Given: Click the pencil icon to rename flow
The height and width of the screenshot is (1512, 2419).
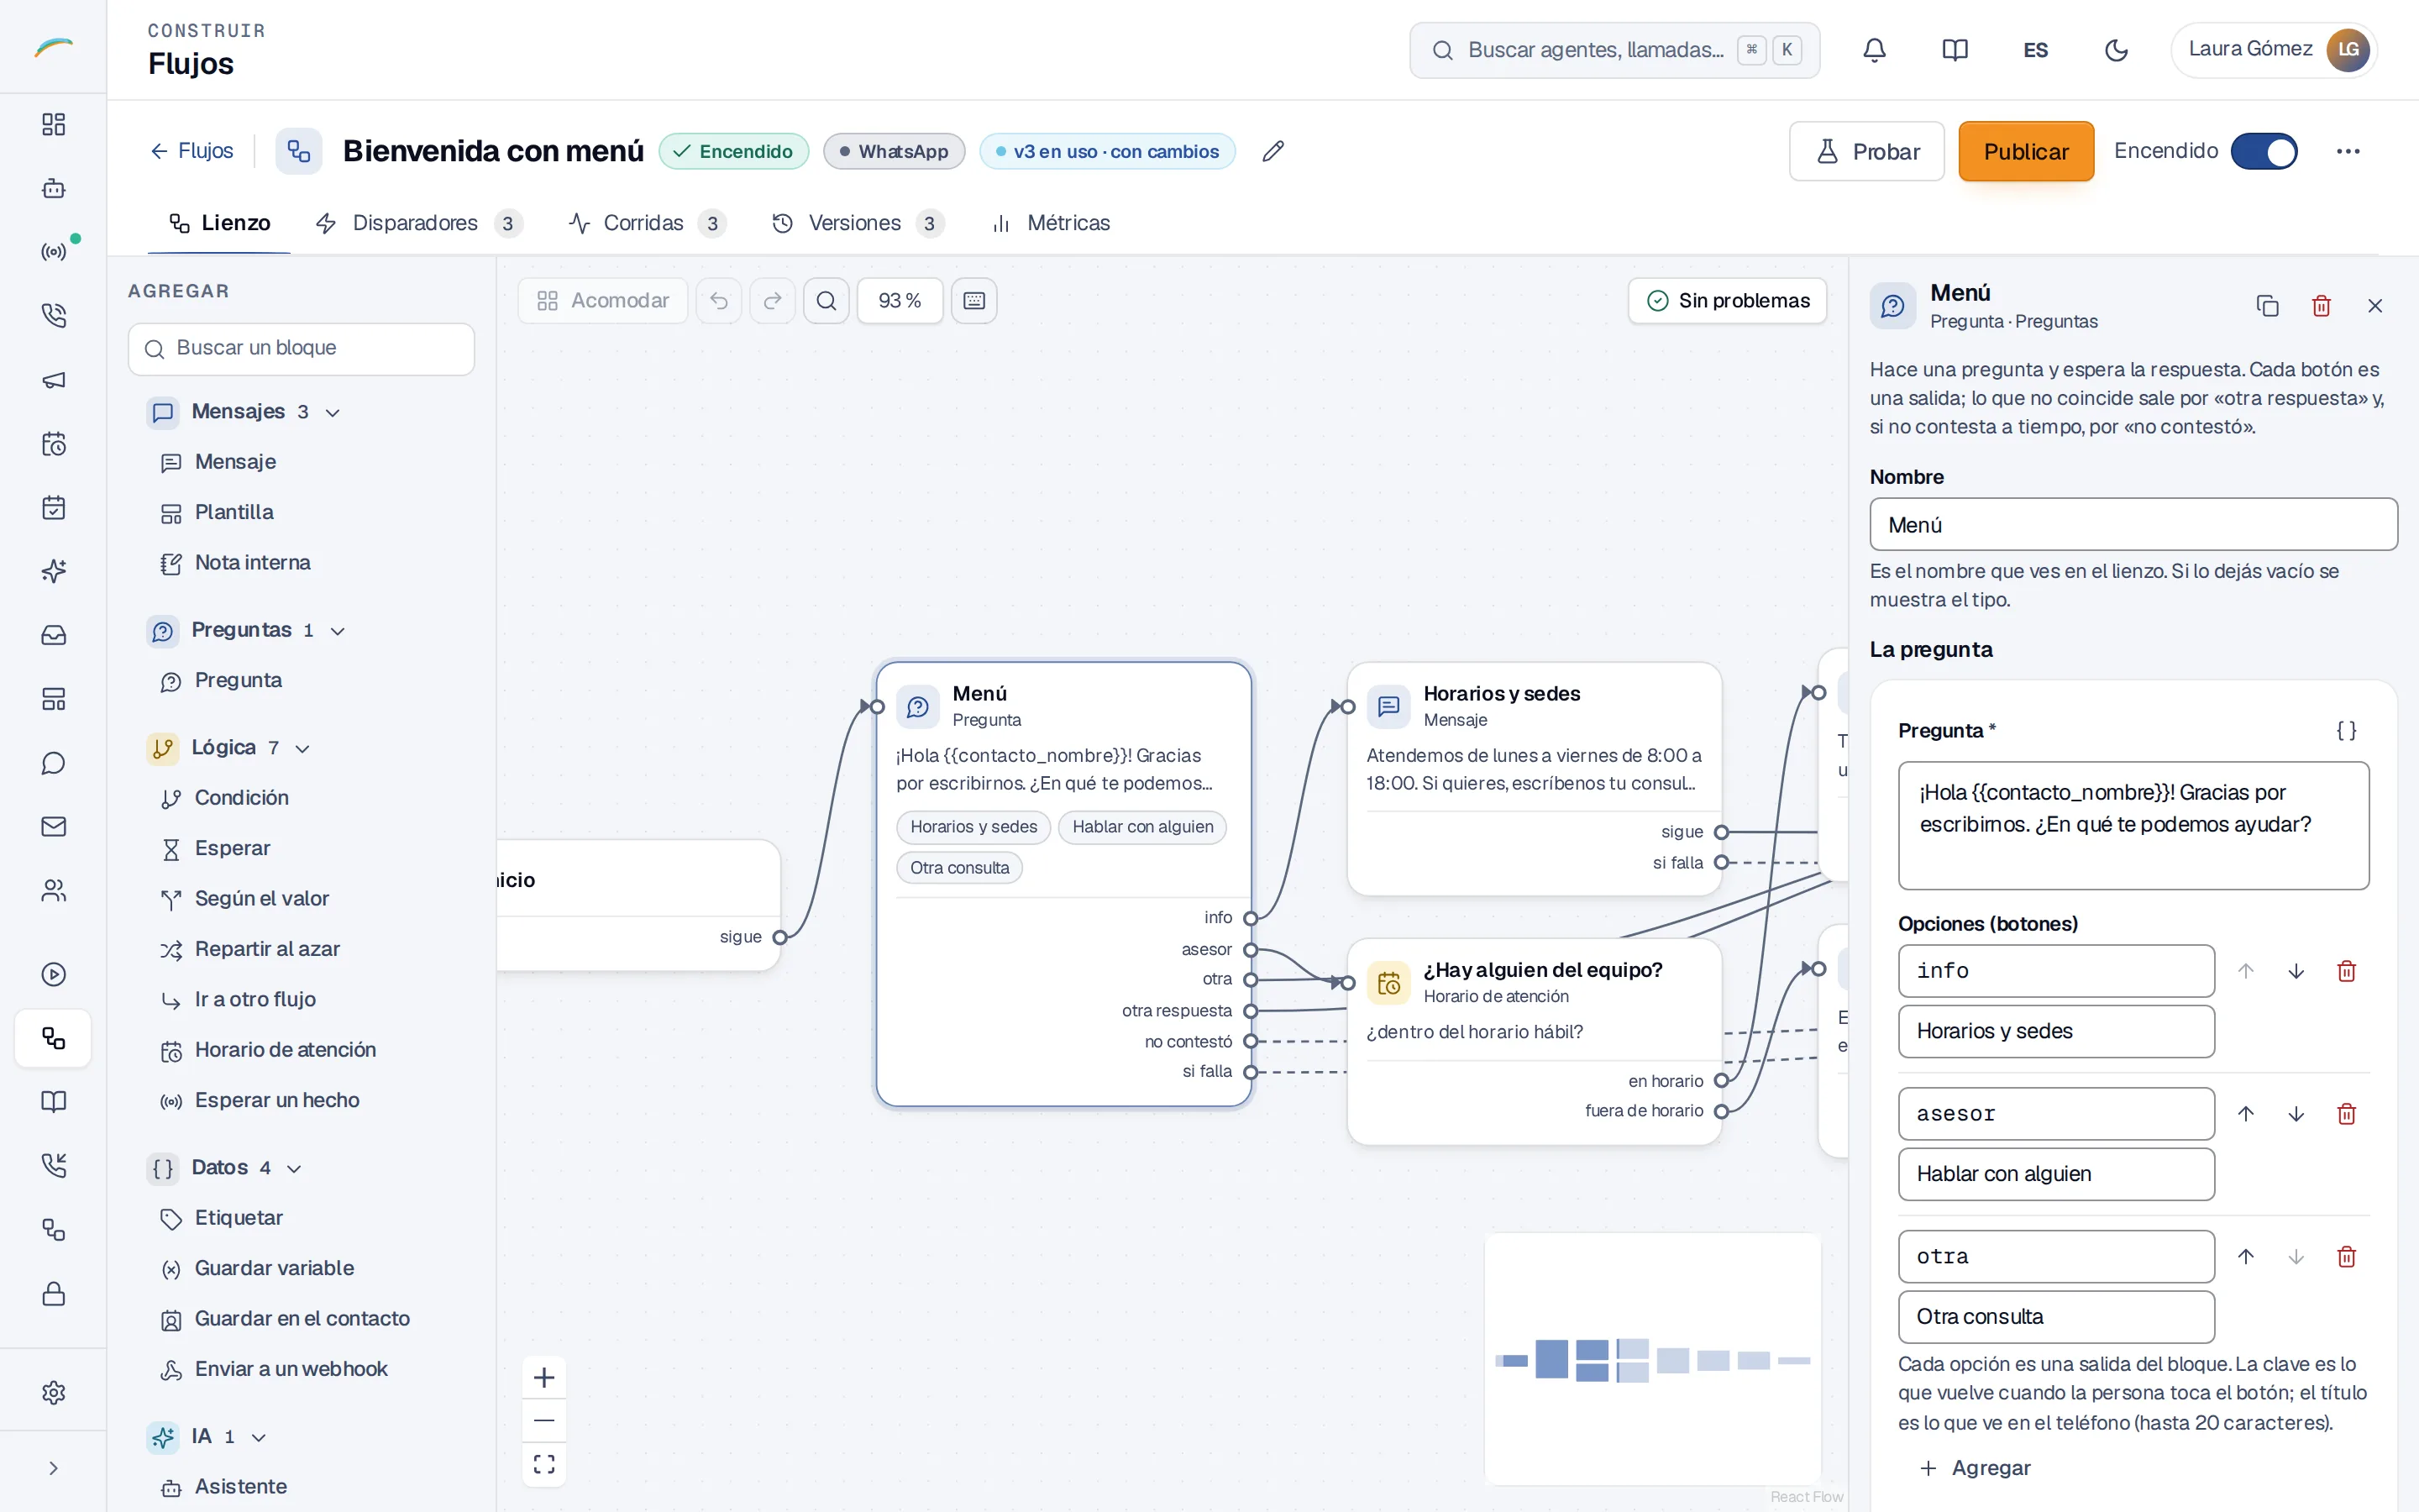Looking at the screenshot, I should 1272,151.
